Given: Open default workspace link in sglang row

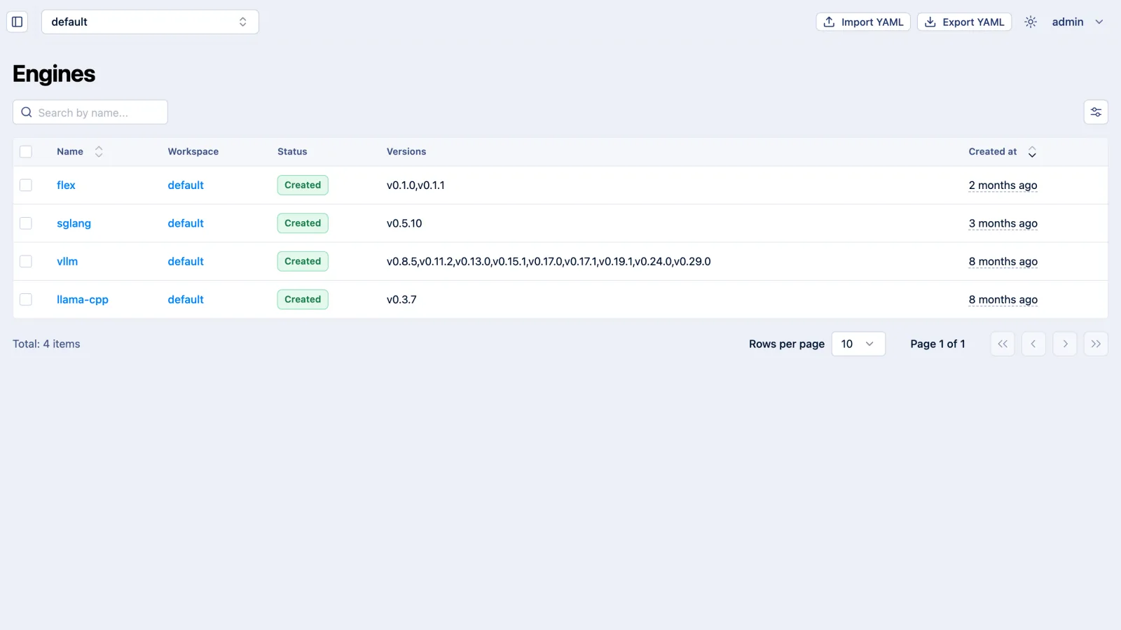Looking at the screenshot, I should click(x=186, y=223).
